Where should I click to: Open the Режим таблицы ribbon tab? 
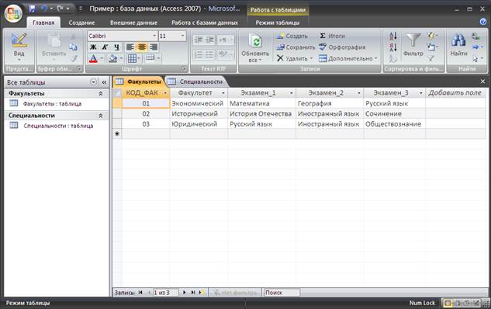coord(278,23)
